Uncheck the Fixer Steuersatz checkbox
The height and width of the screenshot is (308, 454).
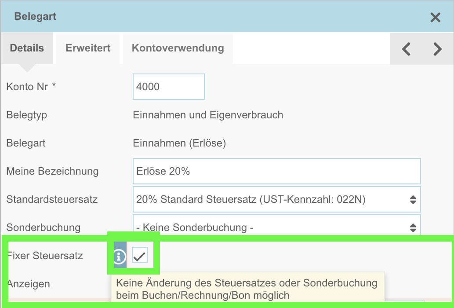pyautogui.click(x=140, y=255)
